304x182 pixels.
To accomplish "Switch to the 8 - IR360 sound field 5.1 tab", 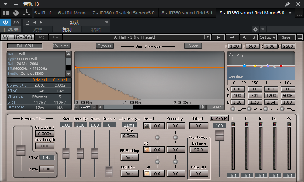I will tap(187, 13).
